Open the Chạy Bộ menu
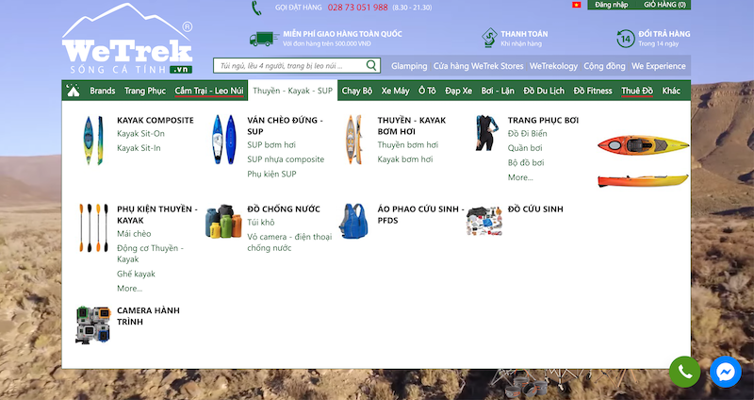Screen dimensions: 754x400 (x=357, y=91)
